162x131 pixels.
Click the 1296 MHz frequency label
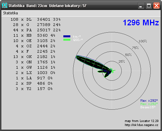[141, 23]
